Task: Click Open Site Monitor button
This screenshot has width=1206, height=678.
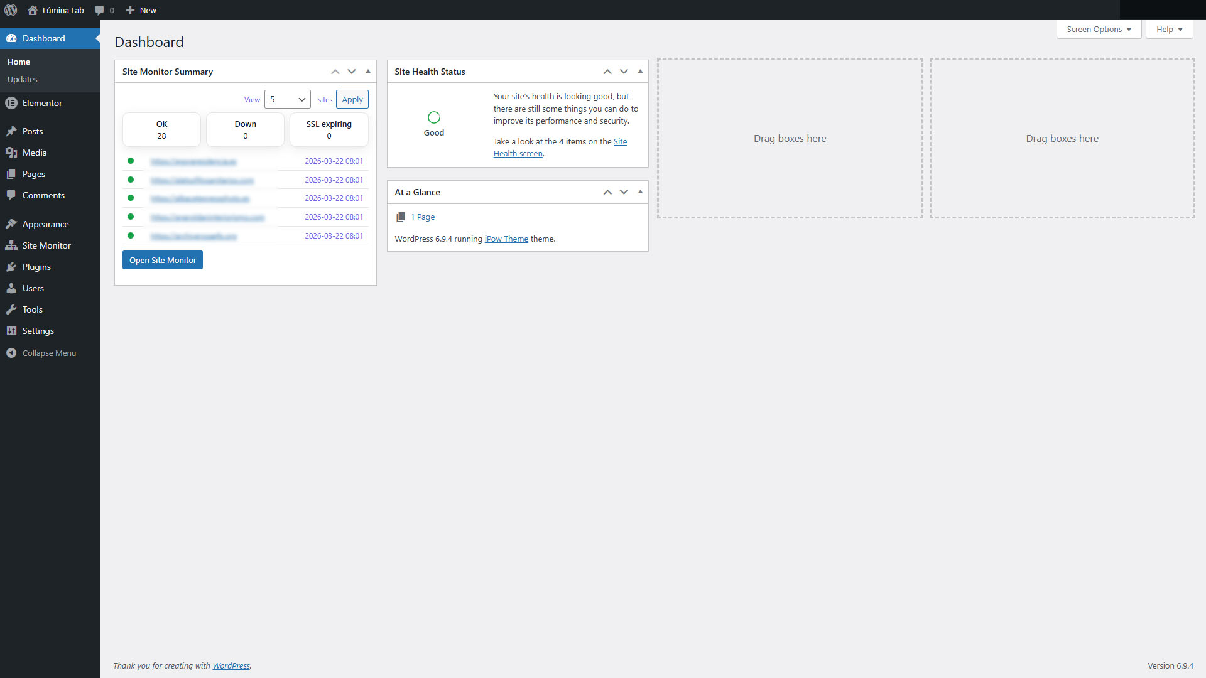Action: 163,260
